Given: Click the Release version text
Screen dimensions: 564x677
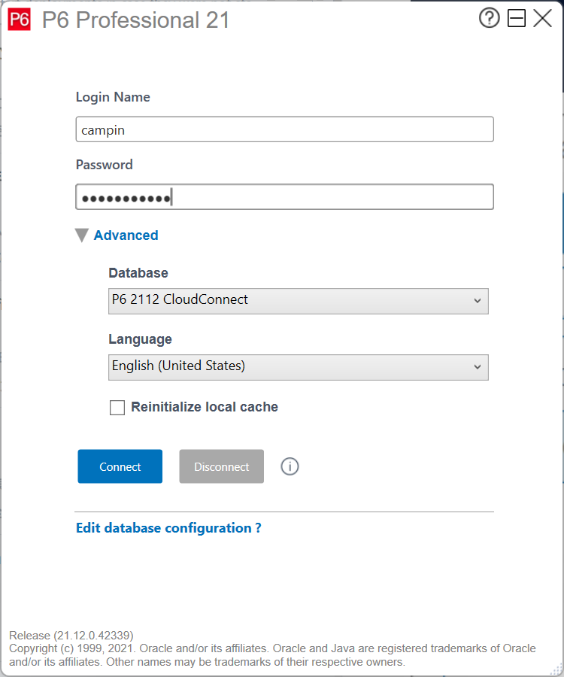Looking at the screenshot, I should click(71, 636).
